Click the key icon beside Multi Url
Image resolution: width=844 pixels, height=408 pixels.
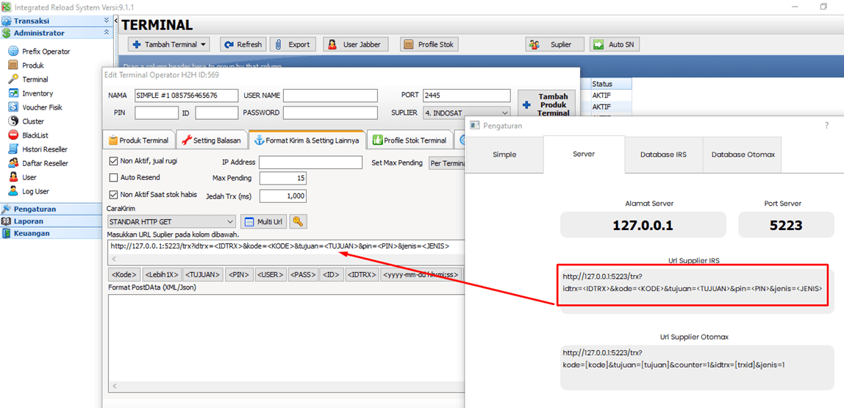(x=298, y=221)
